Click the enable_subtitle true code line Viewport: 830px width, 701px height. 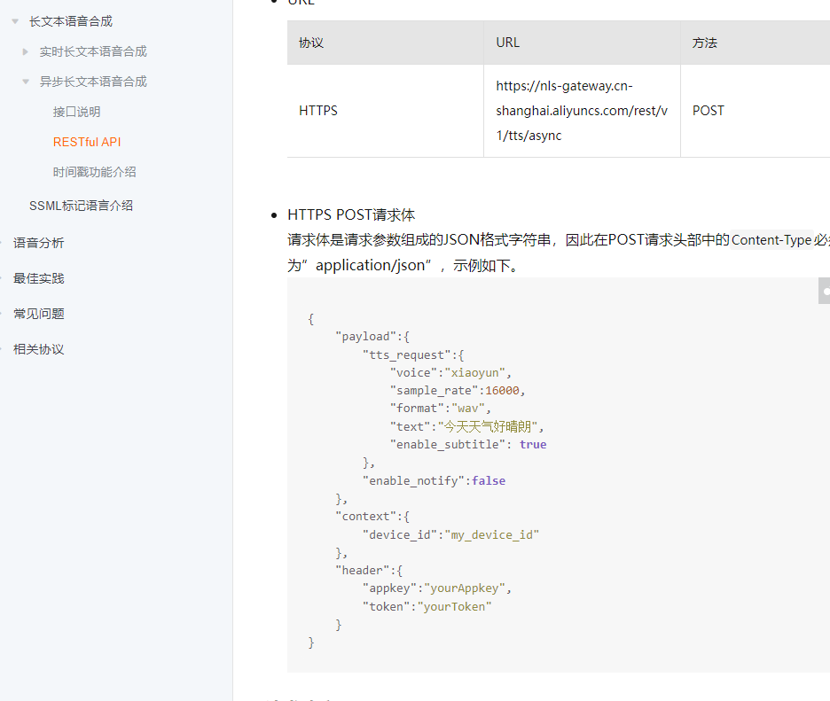tap(468, 444)
